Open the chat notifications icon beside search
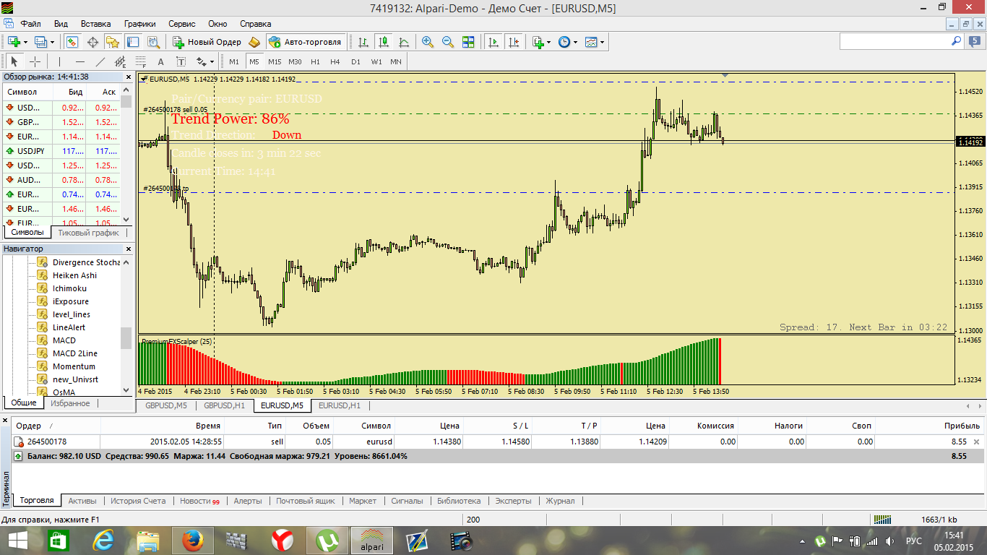This screenshot has height=555, width=987. [975, 42]
